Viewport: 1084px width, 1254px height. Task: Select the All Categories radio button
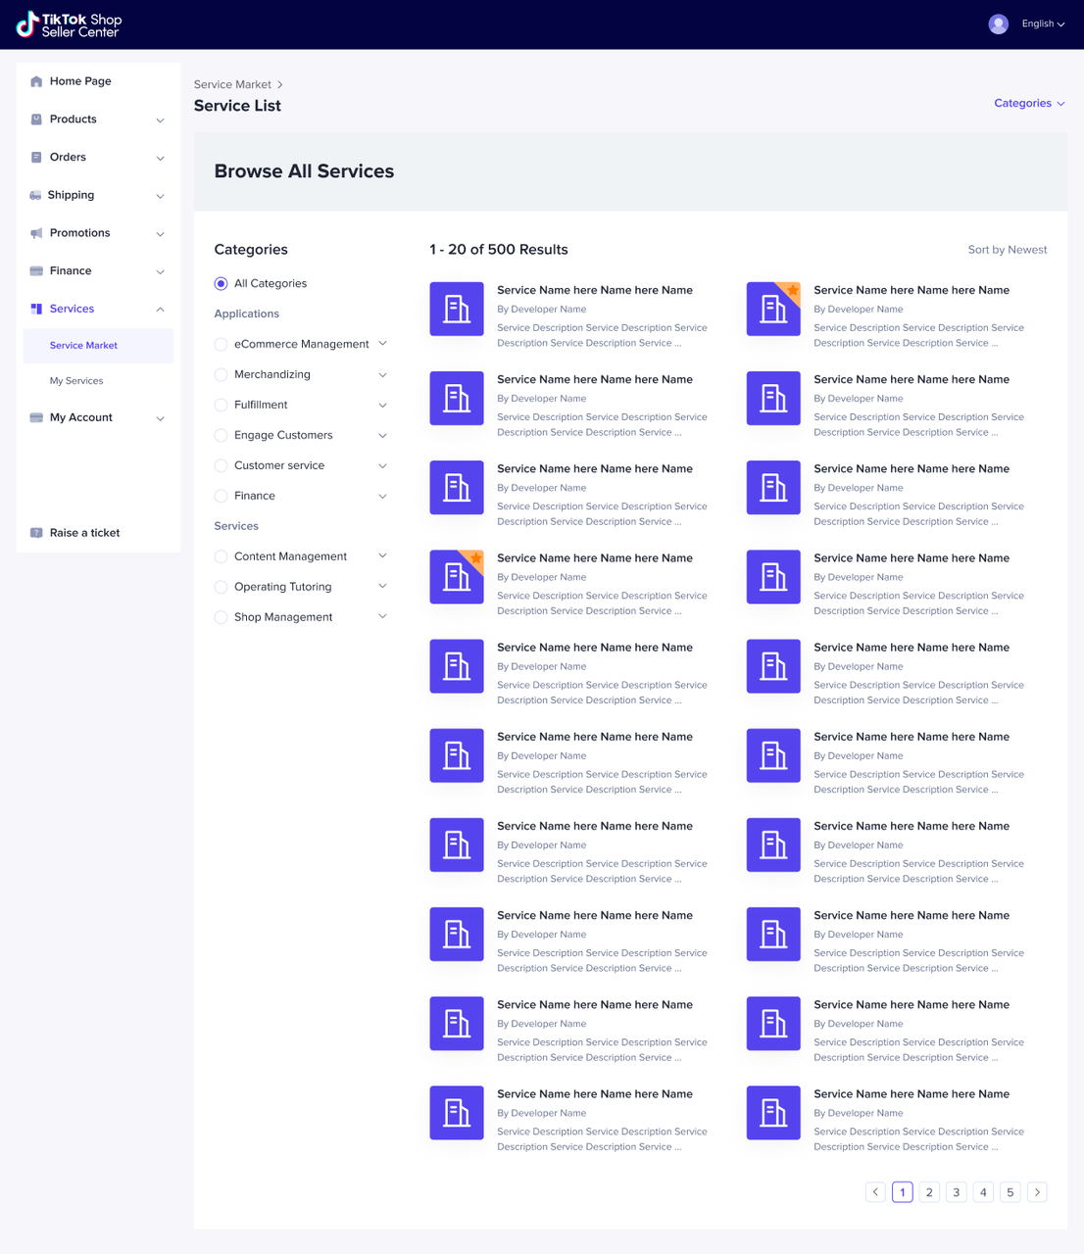coord(221,284)
